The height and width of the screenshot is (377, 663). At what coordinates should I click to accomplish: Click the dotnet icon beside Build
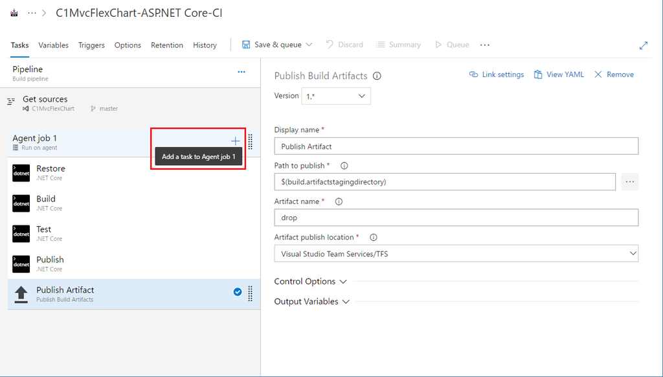[21, 203]
